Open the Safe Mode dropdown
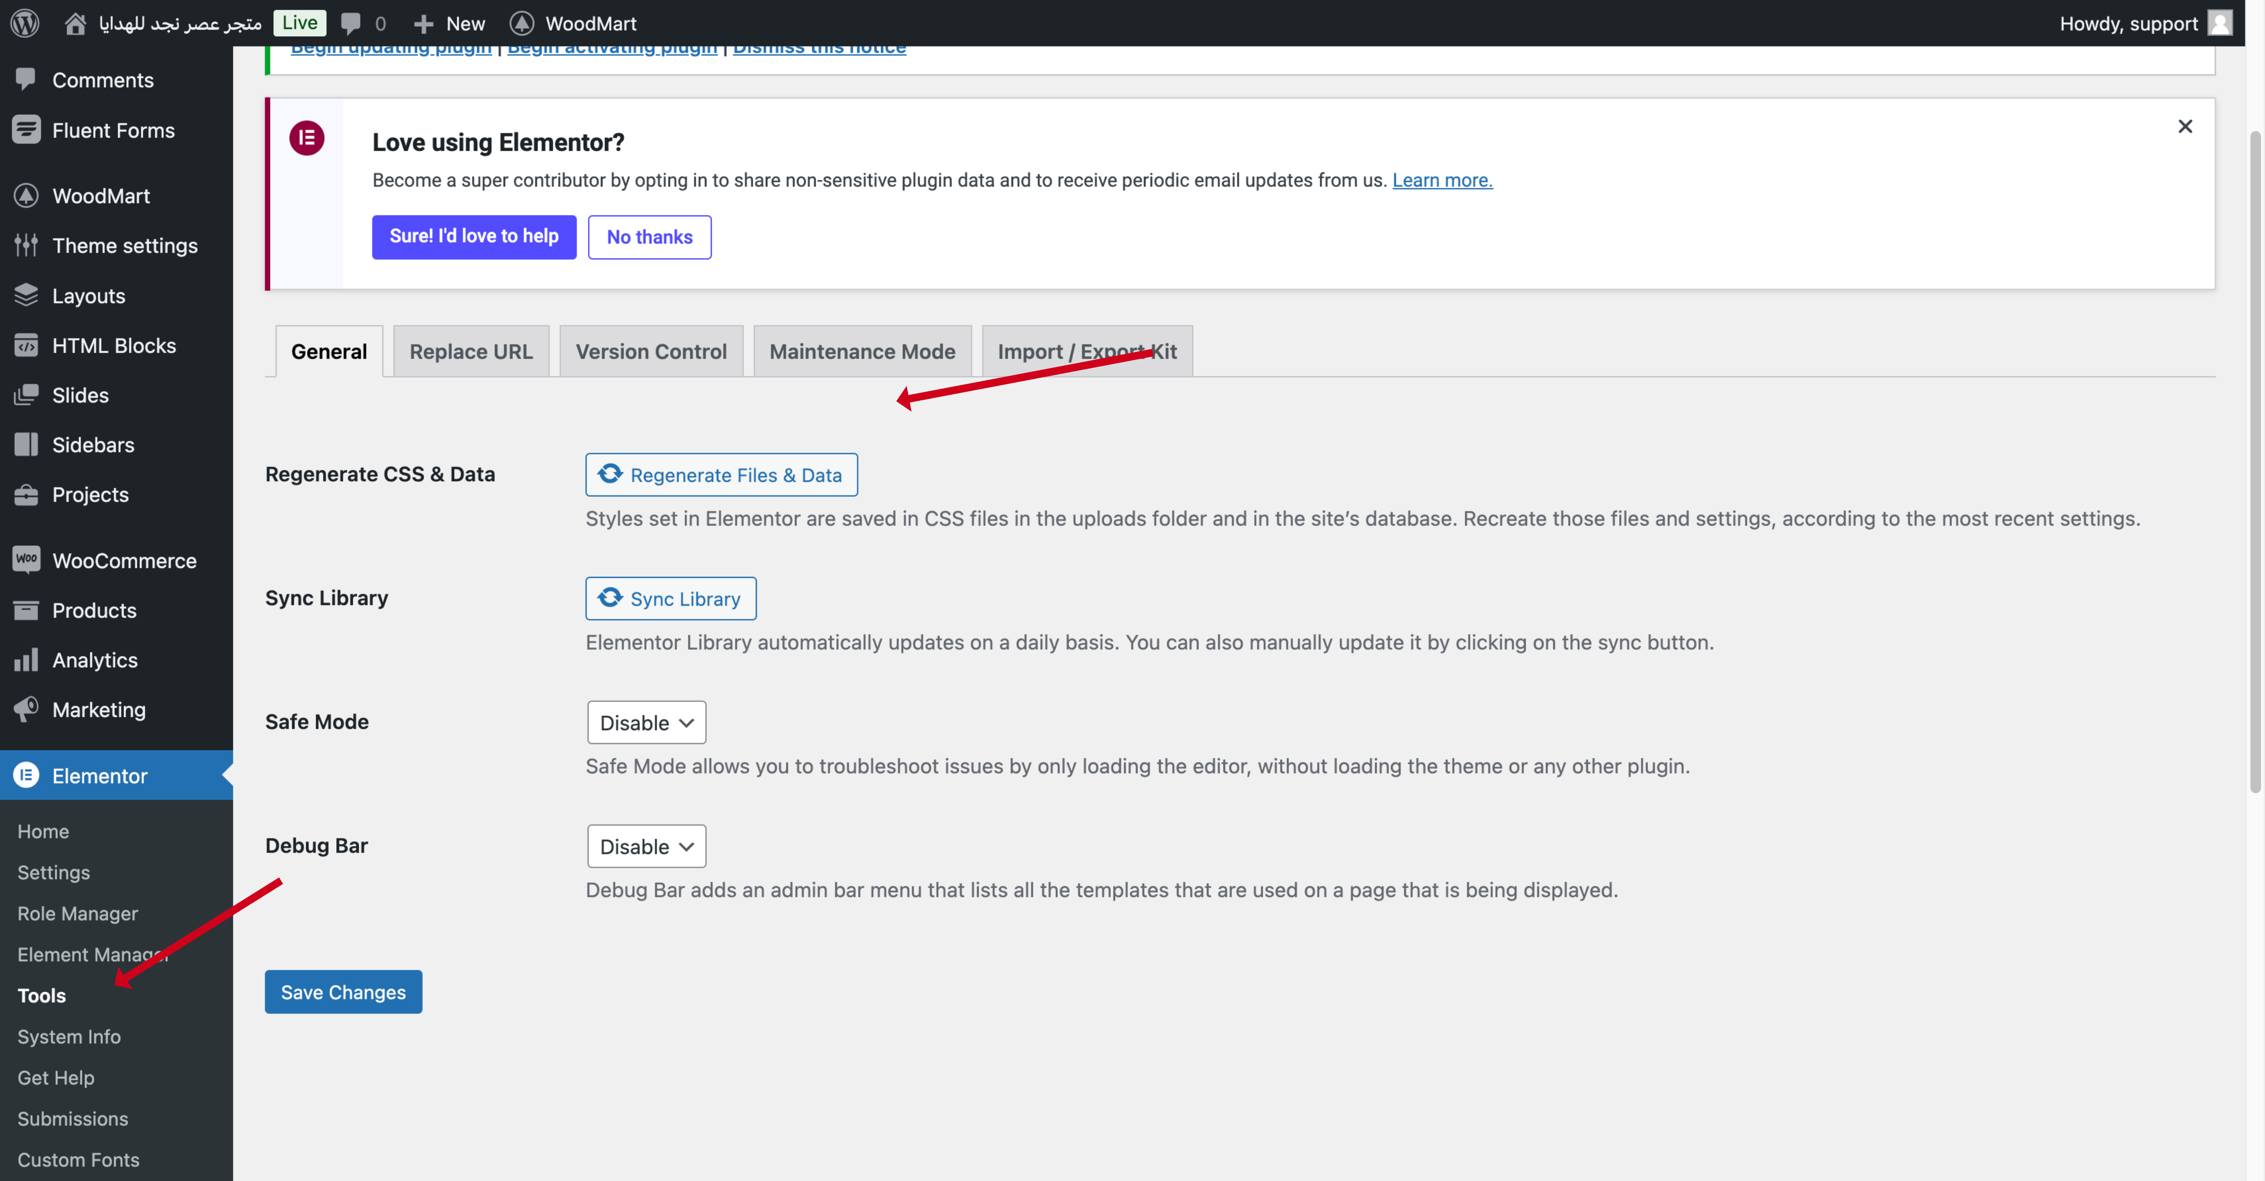2265x1181 pixels. [646, 723]
